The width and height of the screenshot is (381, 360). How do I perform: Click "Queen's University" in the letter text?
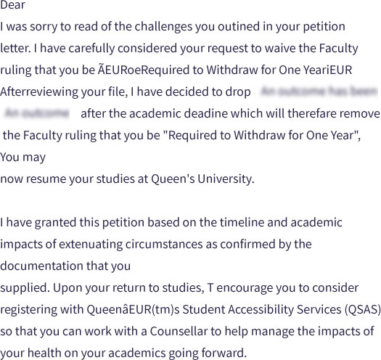pyautogui.click(x=202, y=179)
